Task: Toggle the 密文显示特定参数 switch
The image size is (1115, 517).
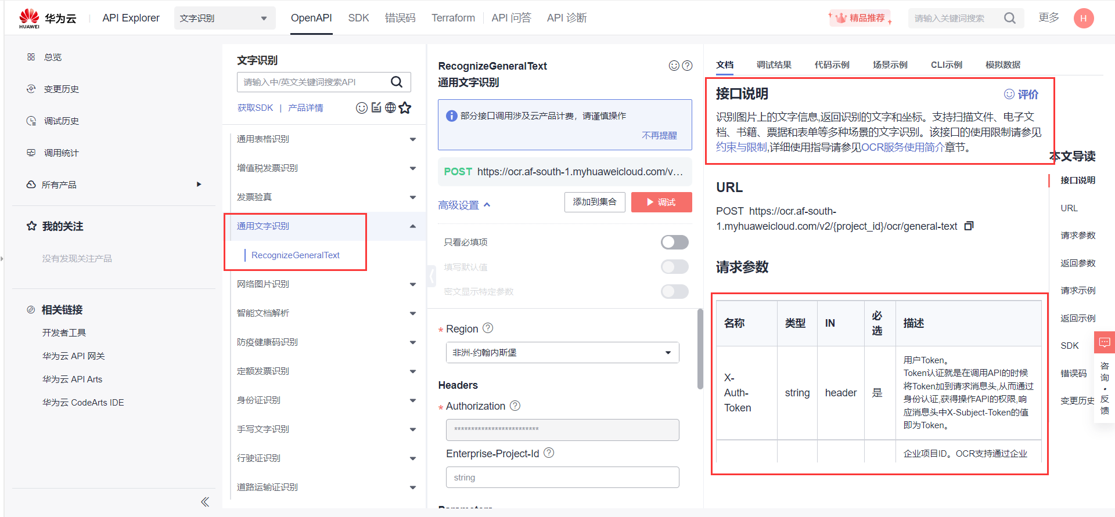Action: (x=674, y=291)
